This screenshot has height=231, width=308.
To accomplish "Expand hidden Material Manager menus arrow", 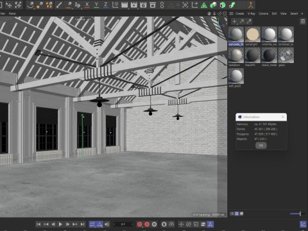I will (x=302, y=13).
